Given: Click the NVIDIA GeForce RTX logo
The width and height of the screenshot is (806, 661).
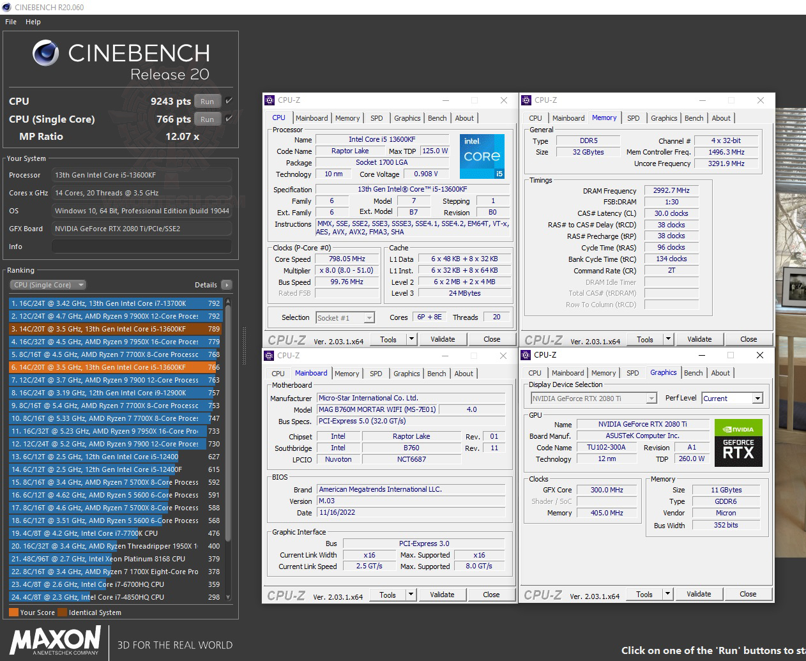Looking at the screenshot, I should 738,443.
